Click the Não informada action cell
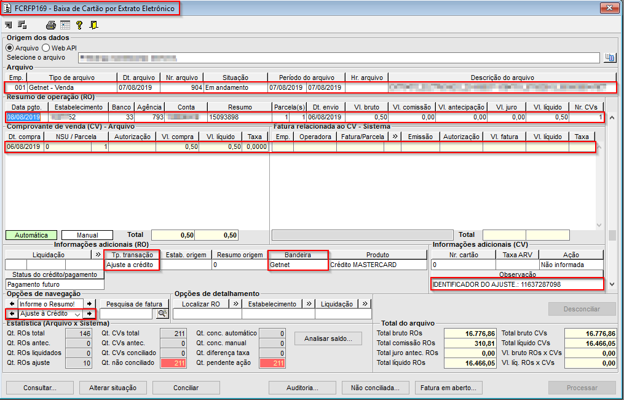 [571, 265]
